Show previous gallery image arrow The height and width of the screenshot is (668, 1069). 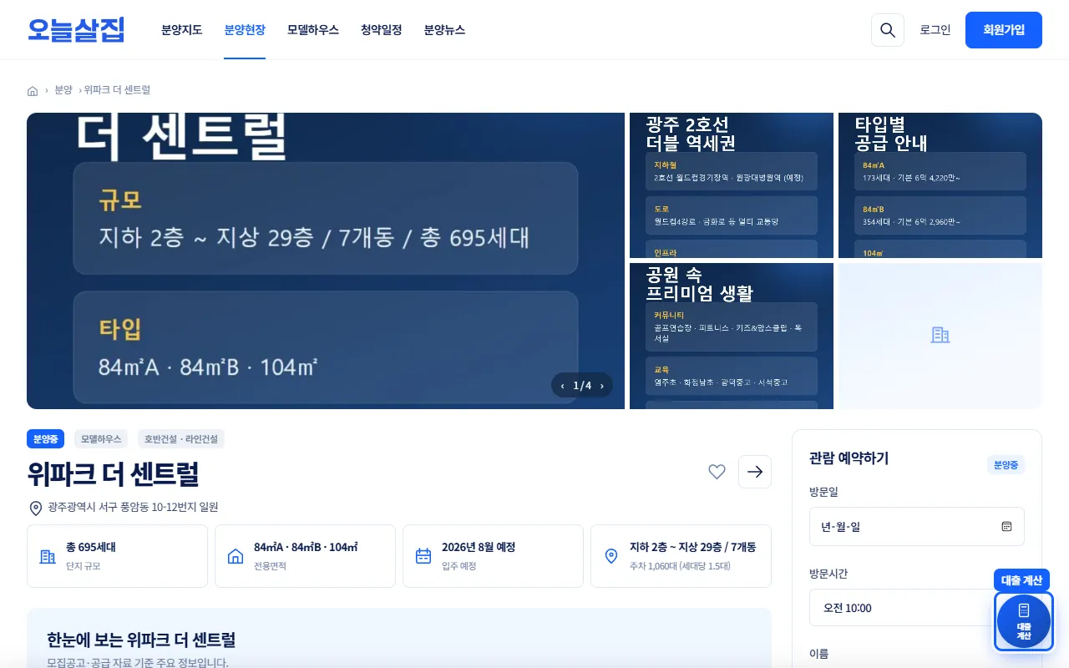562,386
